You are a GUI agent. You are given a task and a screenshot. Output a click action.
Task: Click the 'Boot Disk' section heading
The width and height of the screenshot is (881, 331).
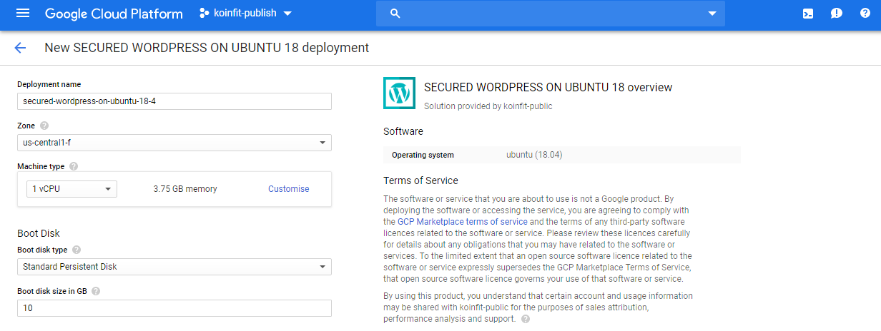[x=39, y=233]
